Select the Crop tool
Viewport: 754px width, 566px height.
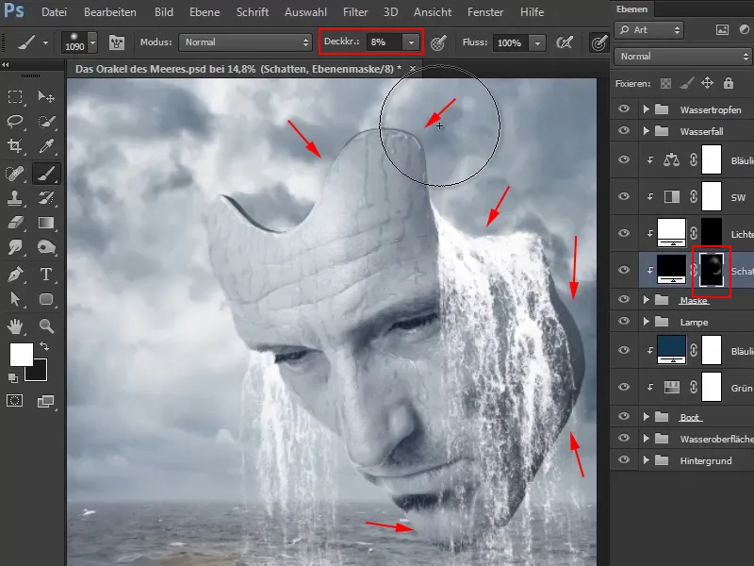pyautogui.click(x=15, y=146)
